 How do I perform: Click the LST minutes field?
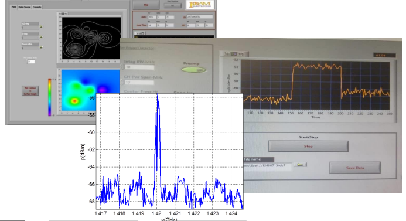[x=200, y=25]
